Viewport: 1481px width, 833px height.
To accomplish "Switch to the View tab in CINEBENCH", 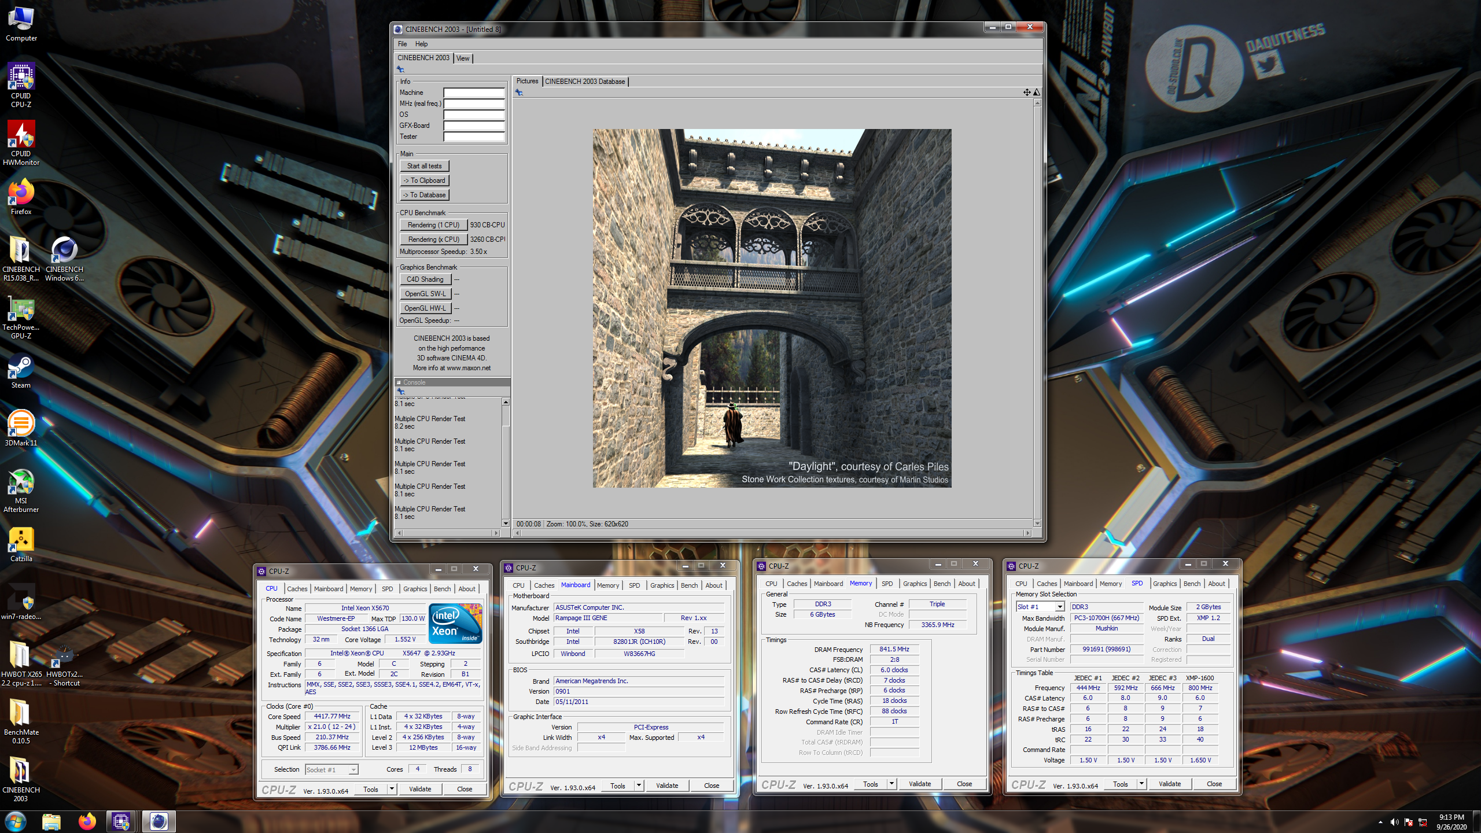I will coord(463,58).
